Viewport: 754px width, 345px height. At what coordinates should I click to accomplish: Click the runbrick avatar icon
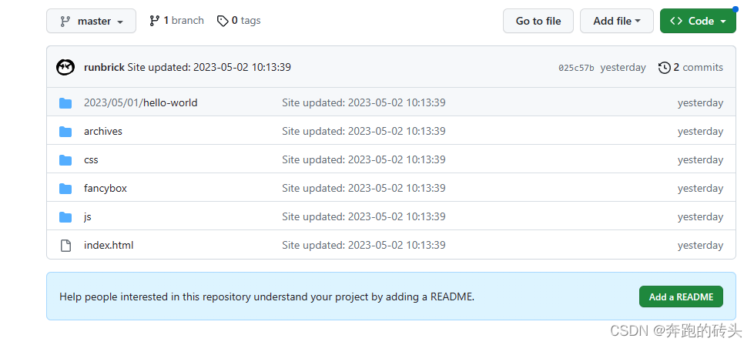pos(65,67)
